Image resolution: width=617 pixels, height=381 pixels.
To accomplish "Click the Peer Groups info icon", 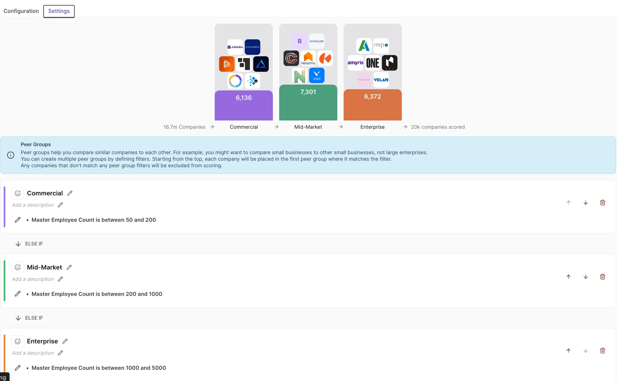I will pyautogui.click(x=11, y=155).
